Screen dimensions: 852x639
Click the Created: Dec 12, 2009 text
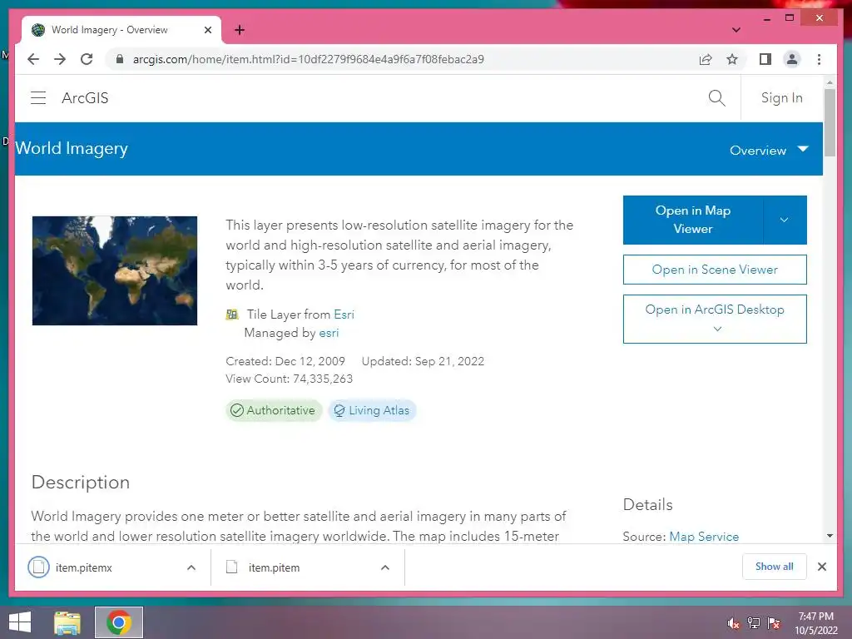[x=285, y=361]
